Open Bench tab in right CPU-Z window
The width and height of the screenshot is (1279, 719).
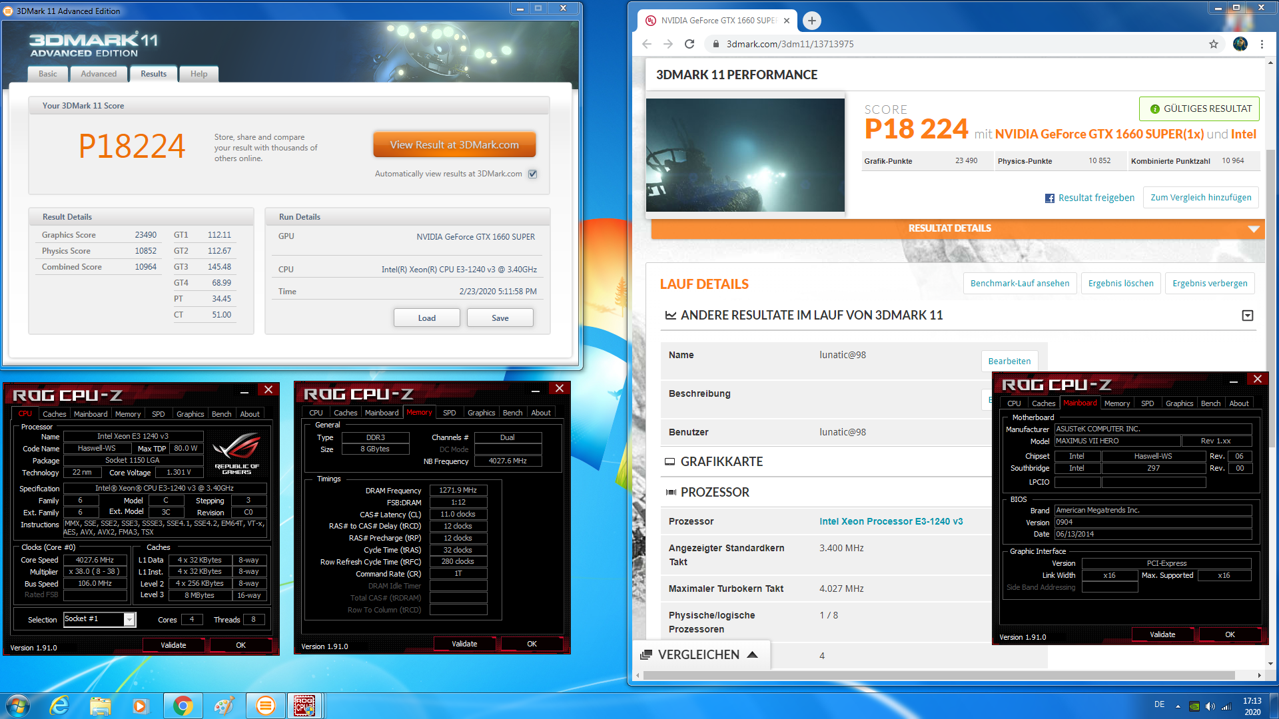1211,403
